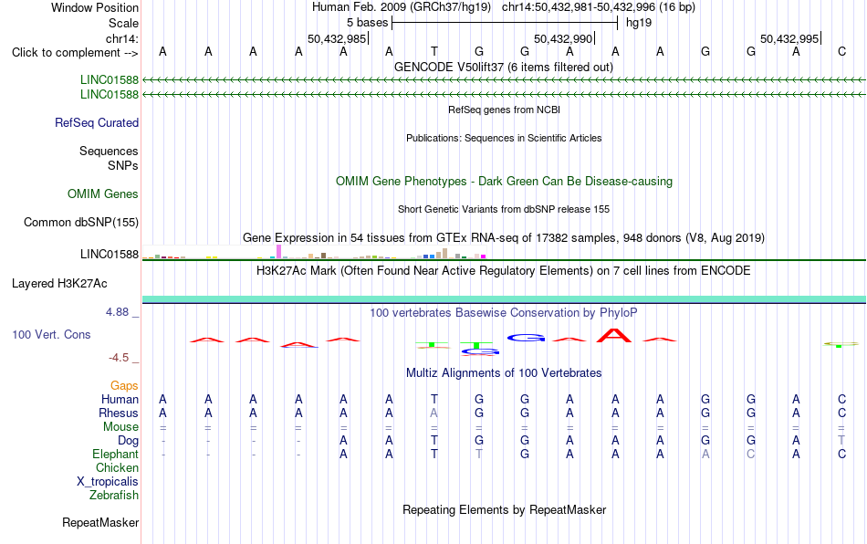Viewport: 867px width, 544px height.
Task: Open the RefSeq Curated track label
Action: [96, 122]
